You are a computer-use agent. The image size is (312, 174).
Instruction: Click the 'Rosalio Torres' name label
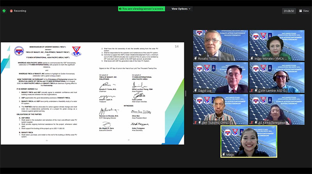point(208,59)
